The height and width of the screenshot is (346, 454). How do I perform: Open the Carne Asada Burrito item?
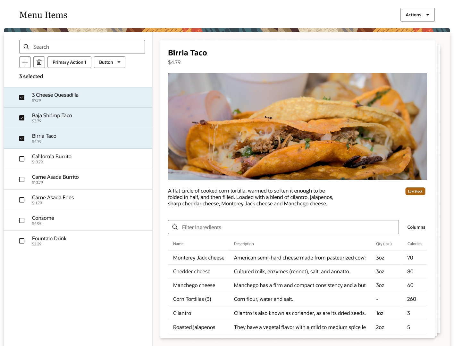click(x=78, y=179)
